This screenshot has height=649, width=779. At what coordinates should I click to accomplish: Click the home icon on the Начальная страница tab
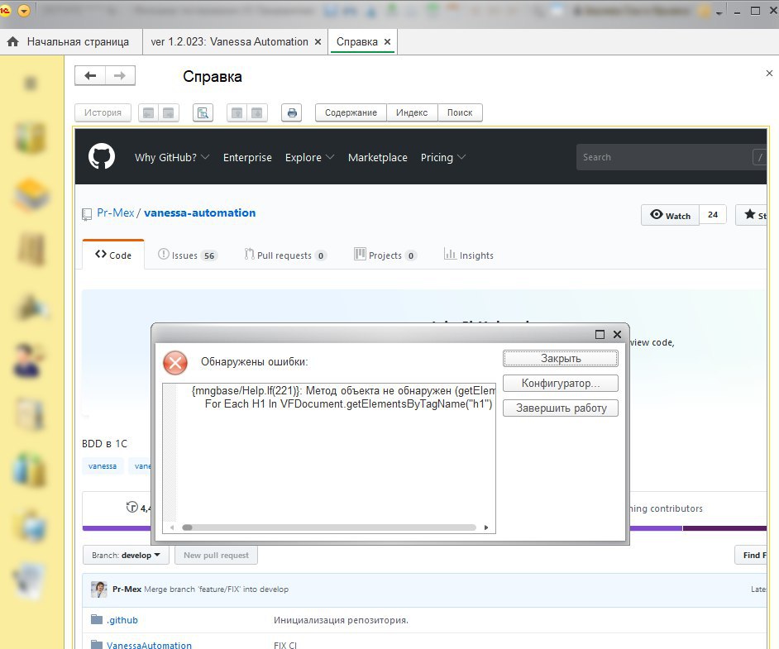point(13,41)
